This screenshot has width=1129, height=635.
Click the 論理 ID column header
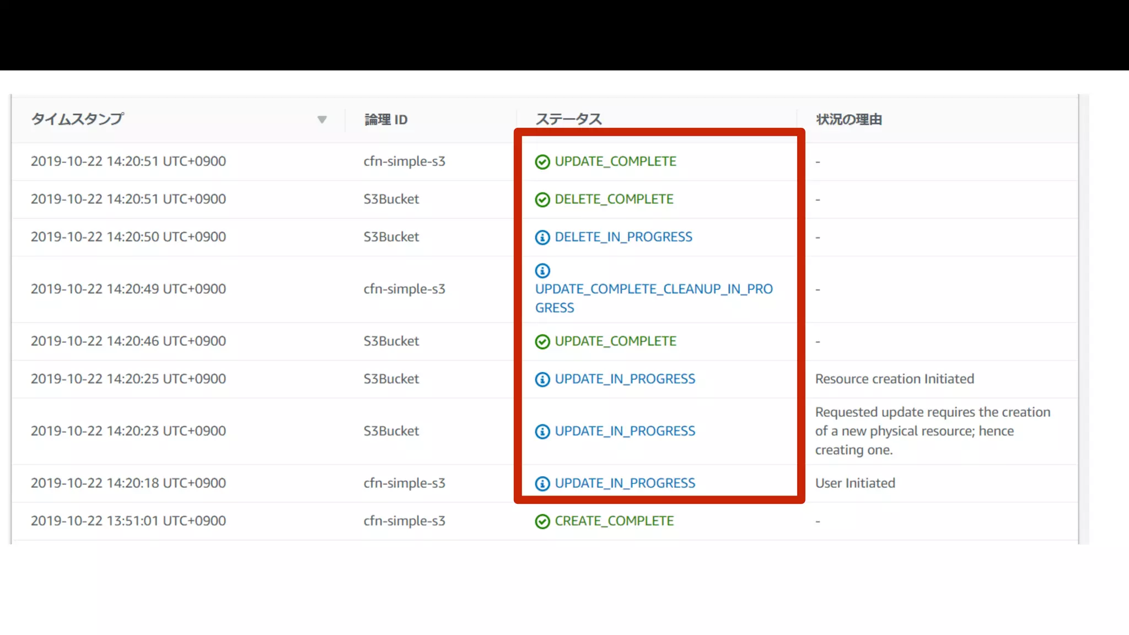(x=386, y=120)
